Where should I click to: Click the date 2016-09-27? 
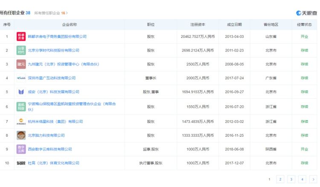point(234,92)
